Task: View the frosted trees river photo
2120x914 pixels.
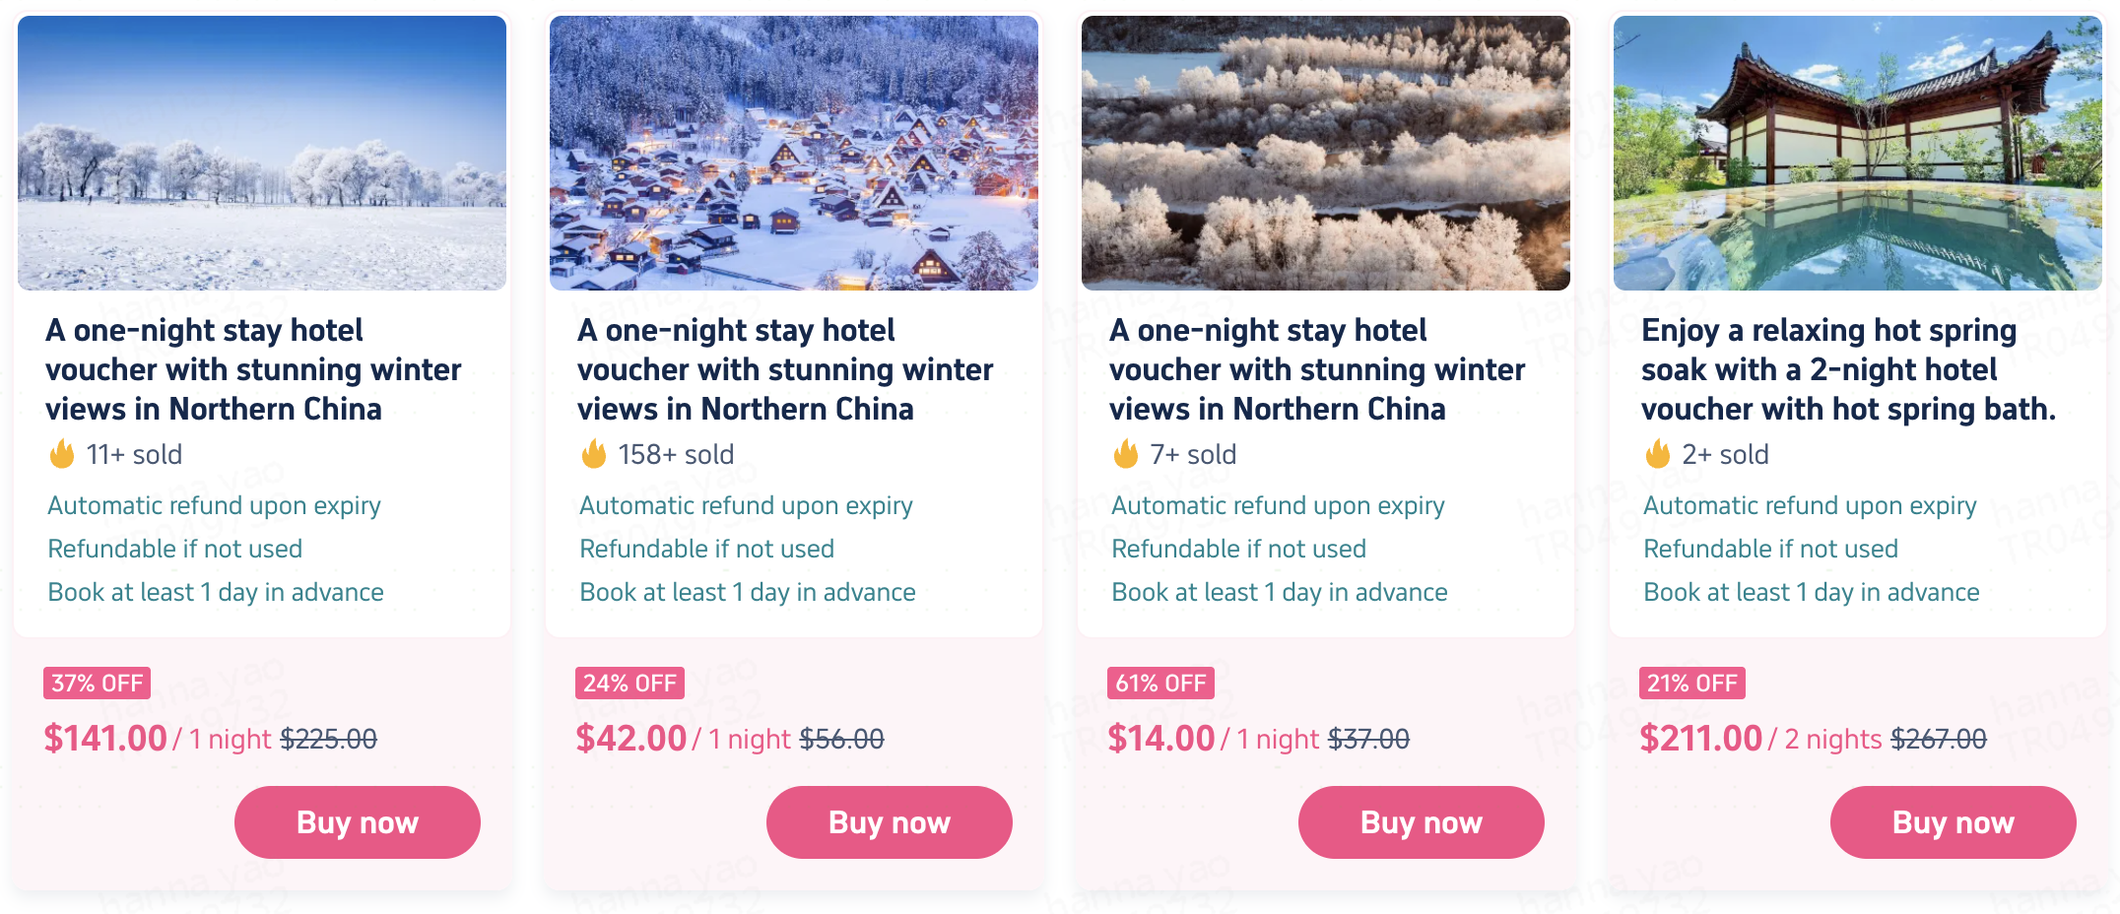Action: [1326, 153]
